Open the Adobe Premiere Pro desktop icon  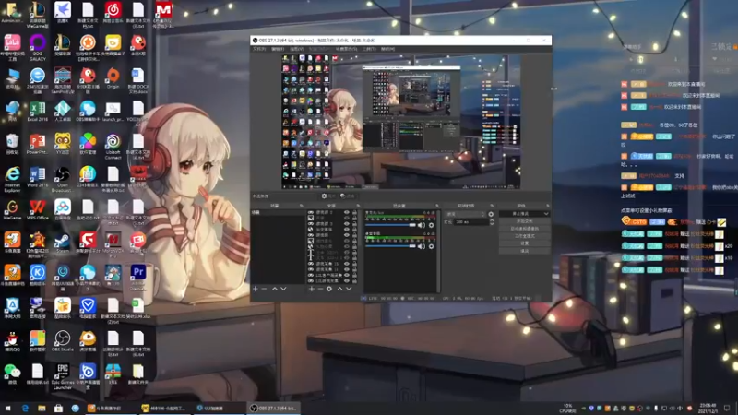pyautogui.click(x=137, y=278)
